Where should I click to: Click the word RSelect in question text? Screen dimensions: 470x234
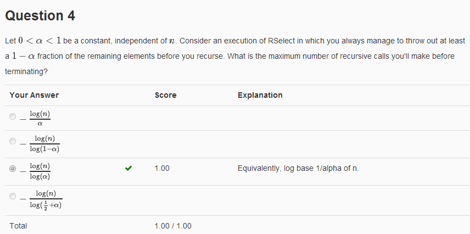281,41
